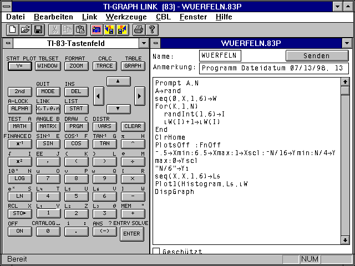Click the ALPHA key on keypad
Screen dimensions: 355x266
(x=20, y=109)
